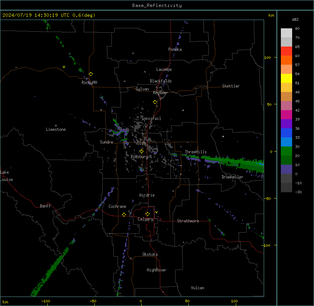The height and width of the screenshot is (306, 314).
Task: Click the Cochrane label
Action: point(117,206)
